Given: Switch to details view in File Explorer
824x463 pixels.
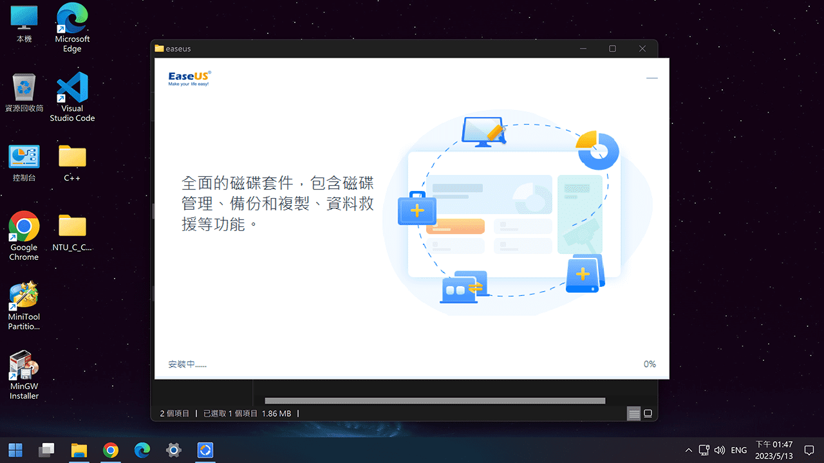Looking at the screenshot, I should 634,413.
